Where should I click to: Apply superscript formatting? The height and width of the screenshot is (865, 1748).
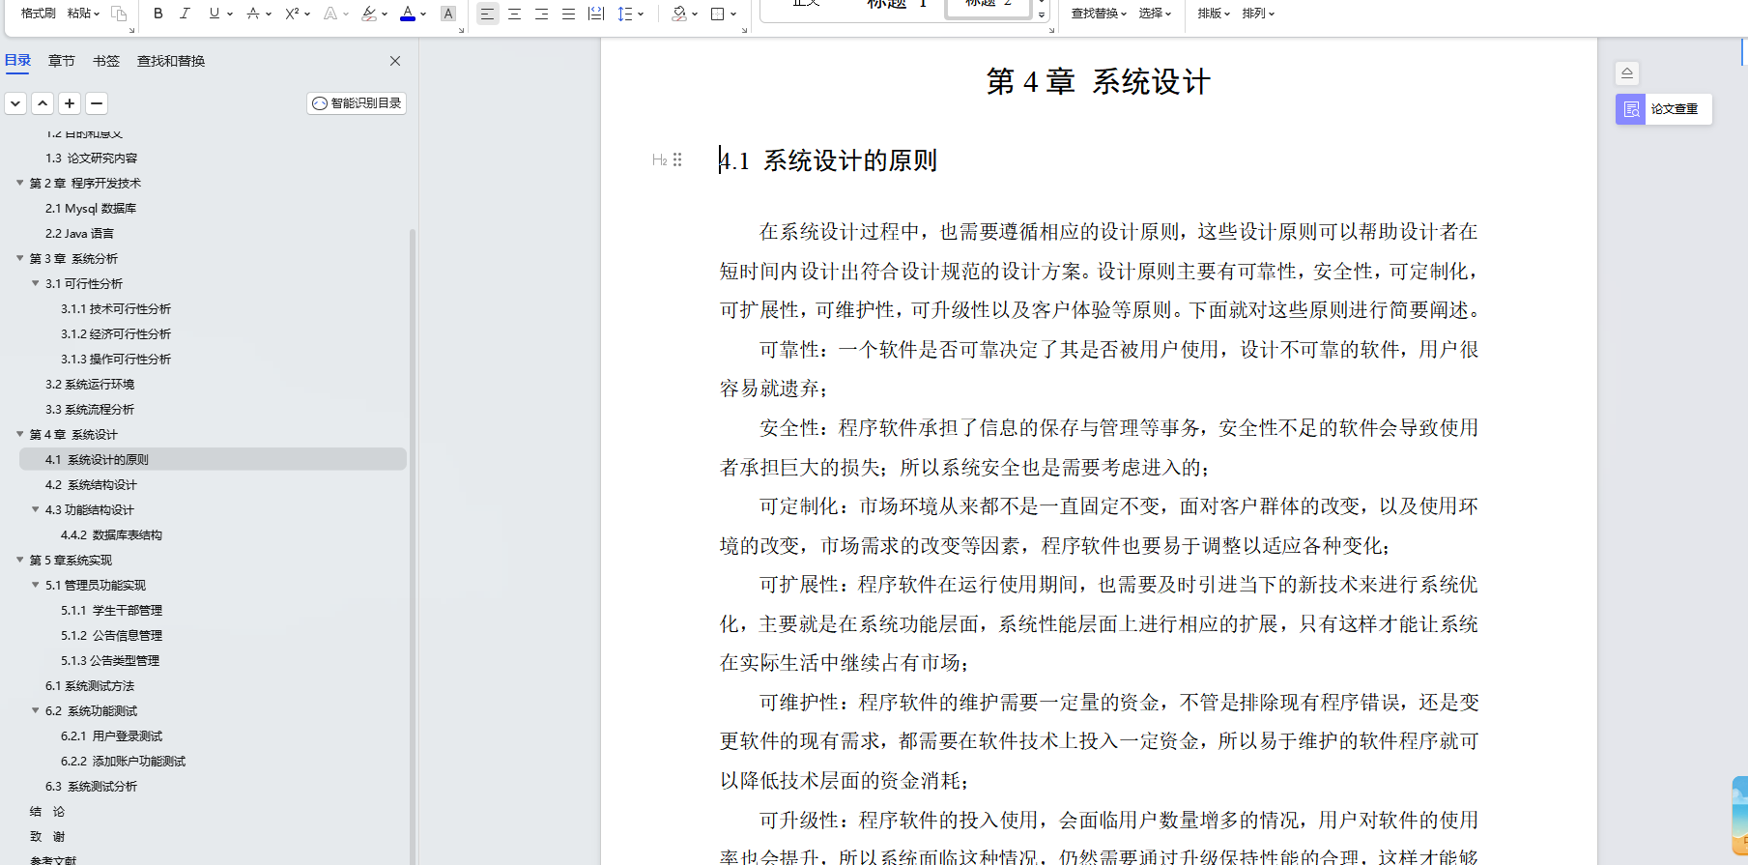(292, 14)
